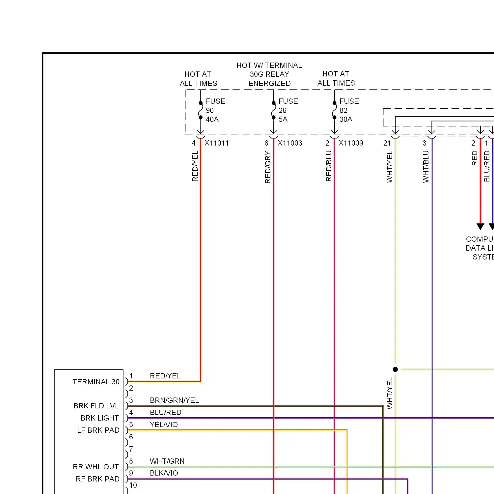This screenshot has height=494, width=494.
Task: Select the WHT/GRN wire label
Action: point(167,461)
